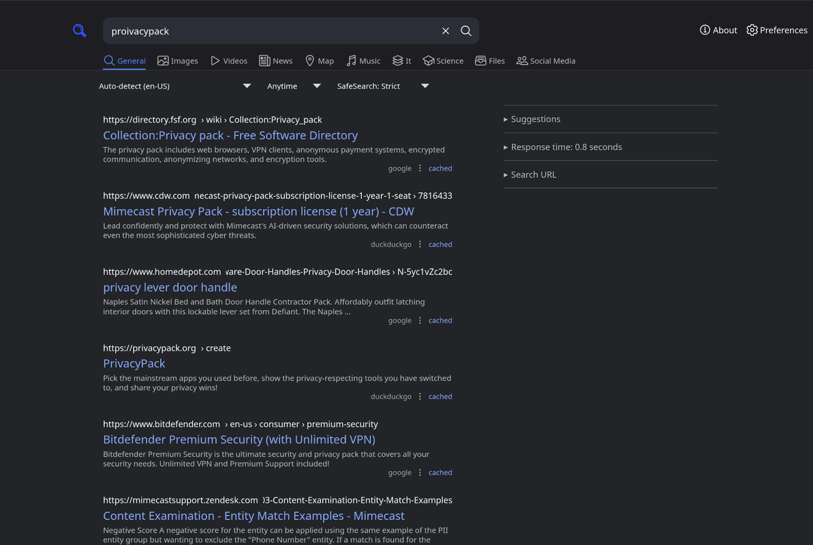
Task: Switch to the Files tab
Action: click(x=489, y=61)
